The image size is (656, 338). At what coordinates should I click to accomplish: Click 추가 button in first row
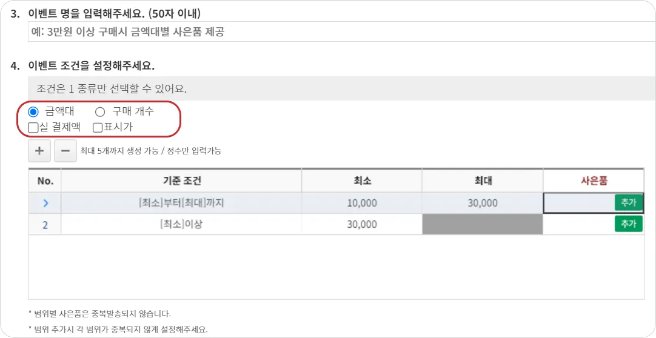point(628,202)
